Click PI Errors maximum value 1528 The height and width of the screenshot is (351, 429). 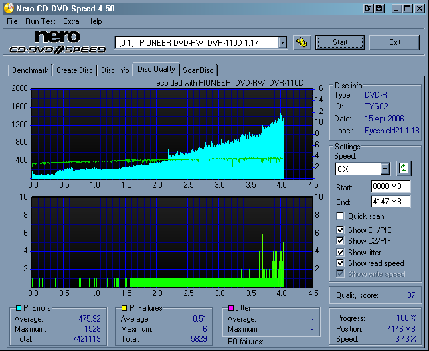92,328
